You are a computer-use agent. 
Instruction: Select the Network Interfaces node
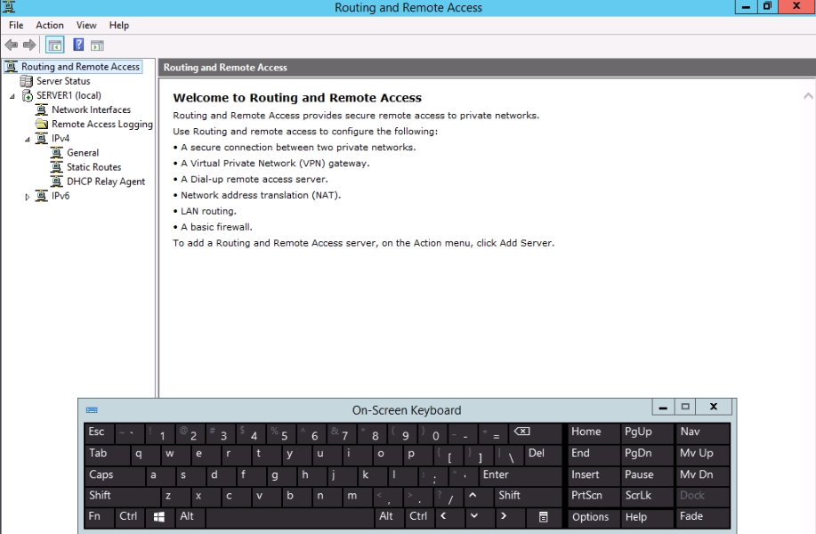pos(91,109)
